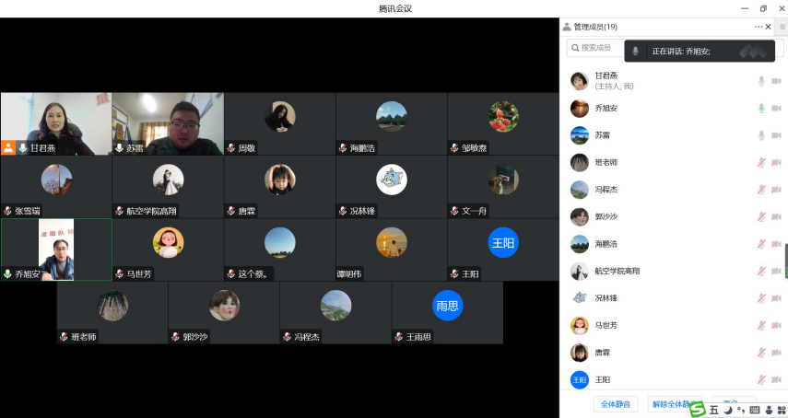Select 航空学院高翔 row in member list
The width and height of the screenshot is (788, 418).
tap(645, 271)
